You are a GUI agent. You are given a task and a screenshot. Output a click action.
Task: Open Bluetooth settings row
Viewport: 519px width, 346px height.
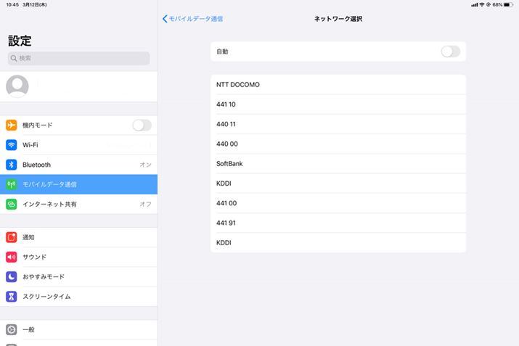79,165
